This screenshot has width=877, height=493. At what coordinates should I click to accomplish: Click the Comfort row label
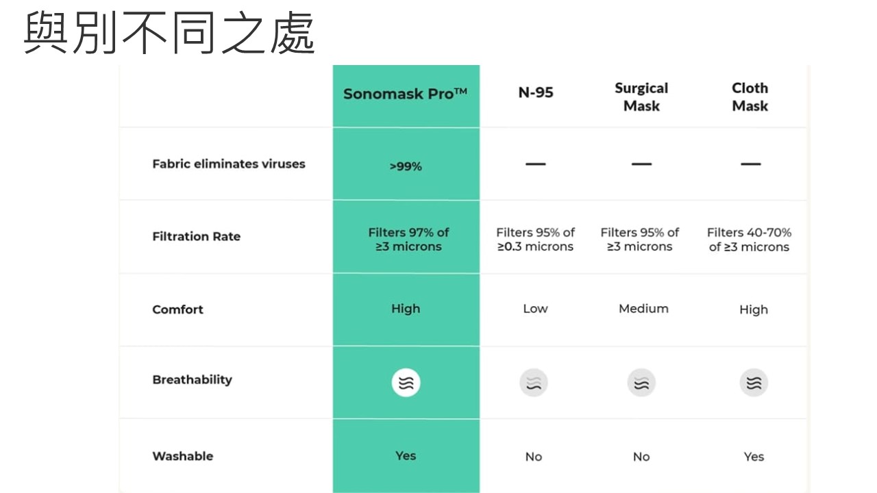click(177, 309)
